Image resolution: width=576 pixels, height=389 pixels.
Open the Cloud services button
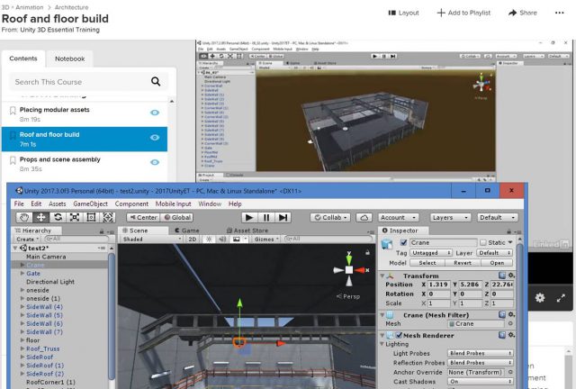coord(364,218)
